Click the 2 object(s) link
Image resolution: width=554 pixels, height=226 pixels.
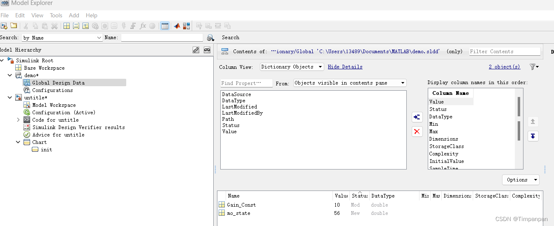click(x=504, y=67)
